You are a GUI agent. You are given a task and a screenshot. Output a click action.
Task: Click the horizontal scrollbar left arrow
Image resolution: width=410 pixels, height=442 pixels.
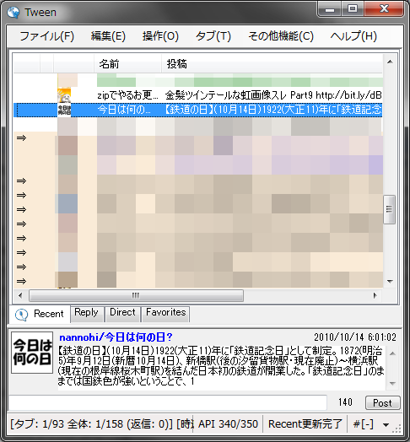[x=20, y=295]
